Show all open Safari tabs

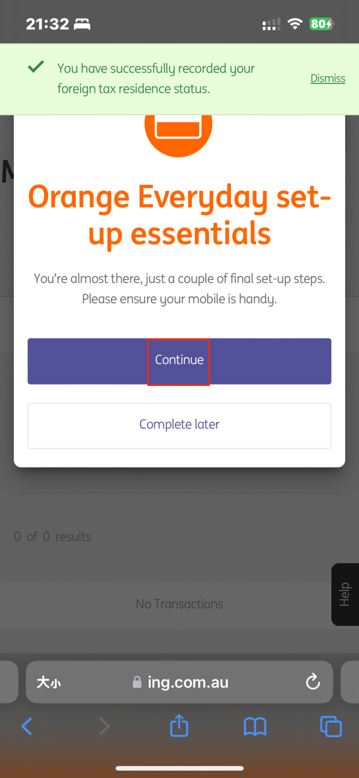point(331,726)
